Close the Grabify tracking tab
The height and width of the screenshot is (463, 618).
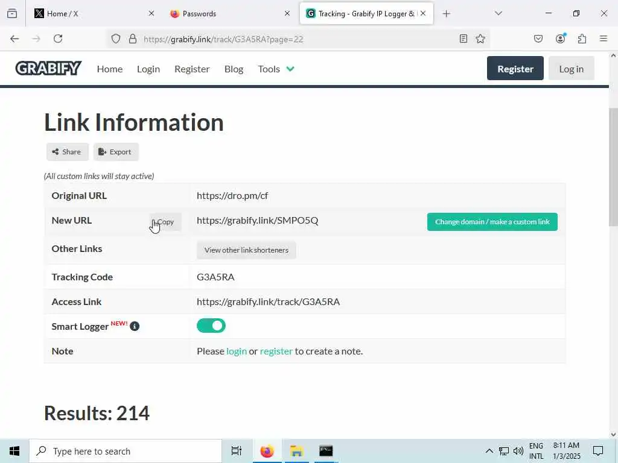coord(423,13)
